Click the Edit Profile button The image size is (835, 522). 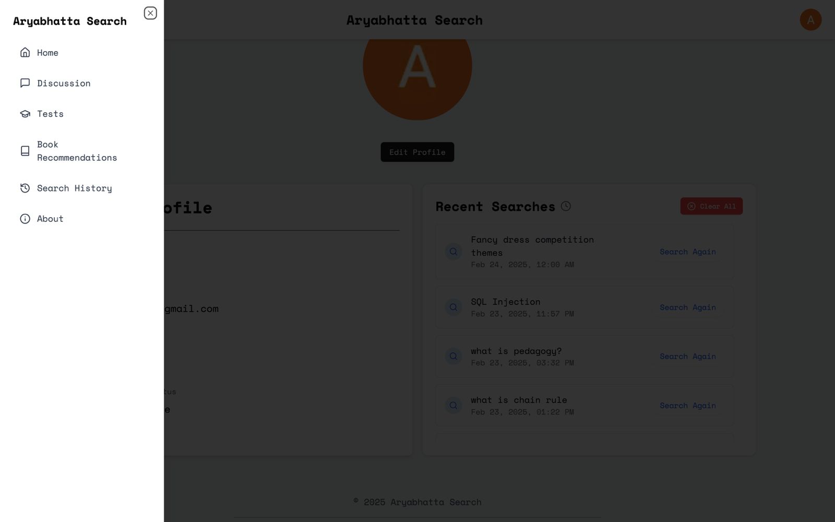tap(417, 152)
